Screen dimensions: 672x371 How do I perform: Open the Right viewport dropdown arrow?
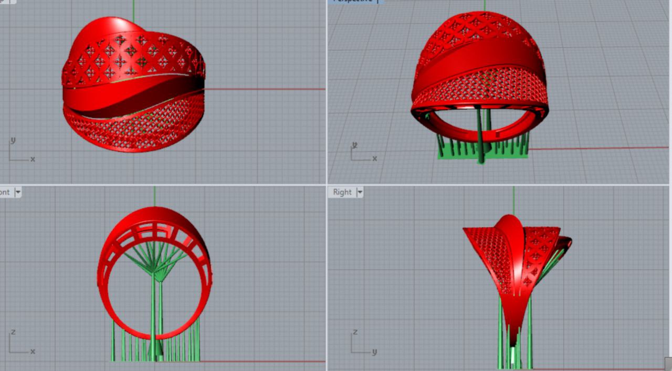(x=360, y=192)
